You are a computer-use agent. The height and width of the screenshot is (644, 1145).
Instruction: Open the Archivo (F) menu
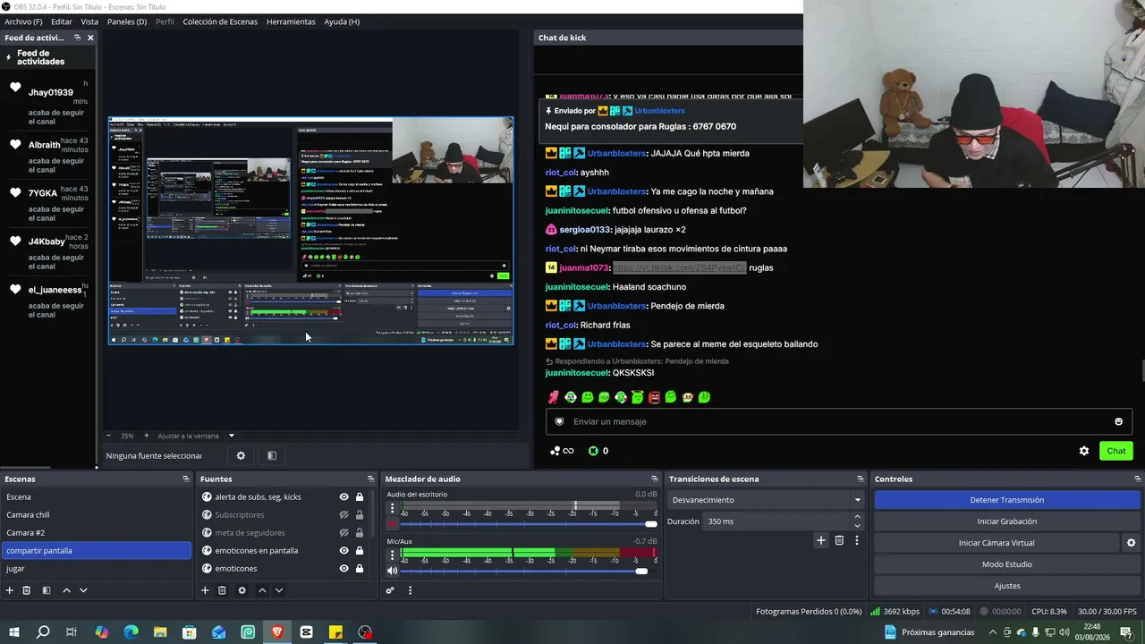pyautogui.click(x=23, y=21)
